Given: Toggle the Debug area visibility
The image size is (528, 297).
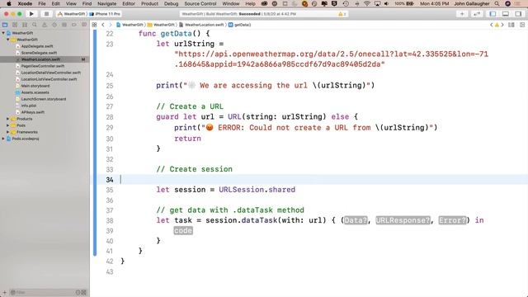Looking at the screenshot, I should (x=506, y=14).
